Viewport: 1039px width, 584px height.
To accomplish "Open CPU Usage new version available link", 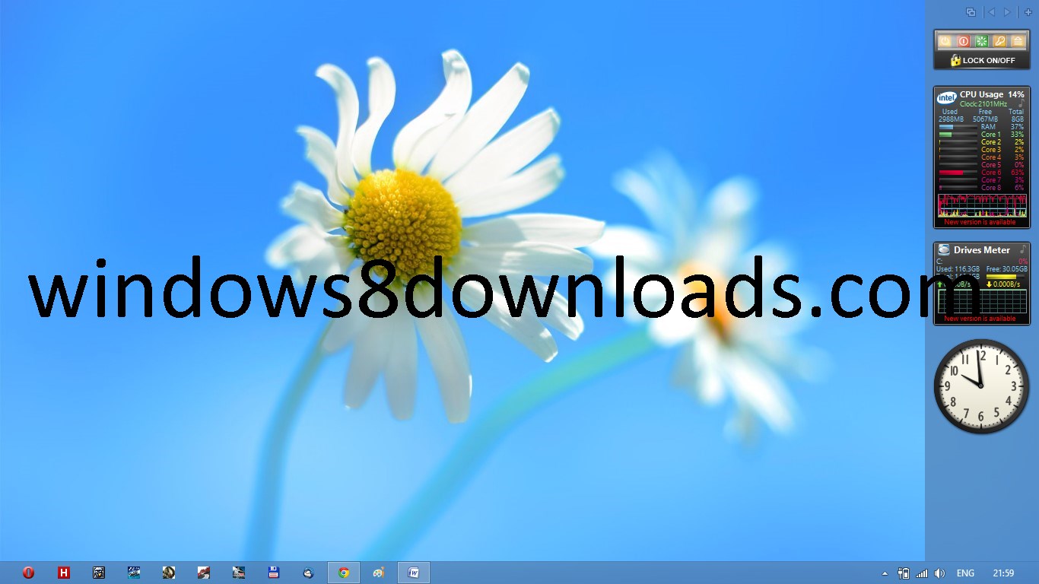I will point(980,222).
